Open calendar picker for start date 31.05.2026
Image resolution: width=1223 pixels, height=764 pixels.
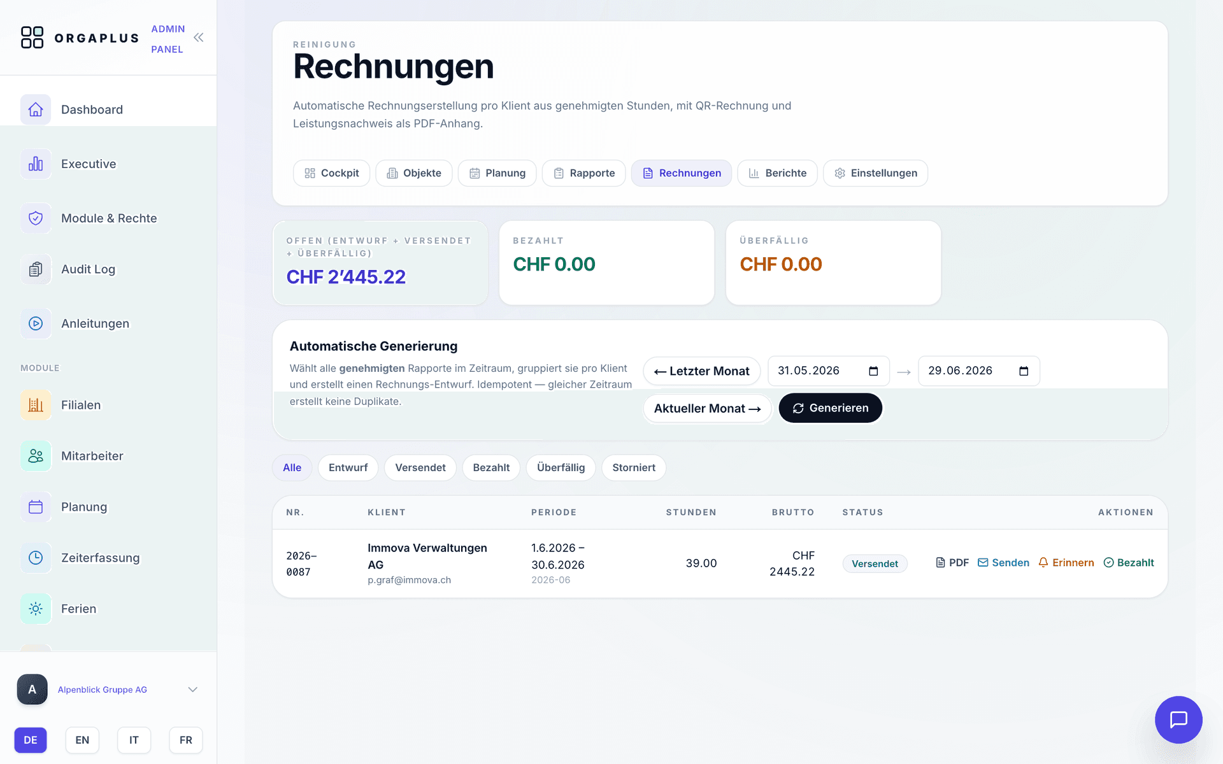873,371
